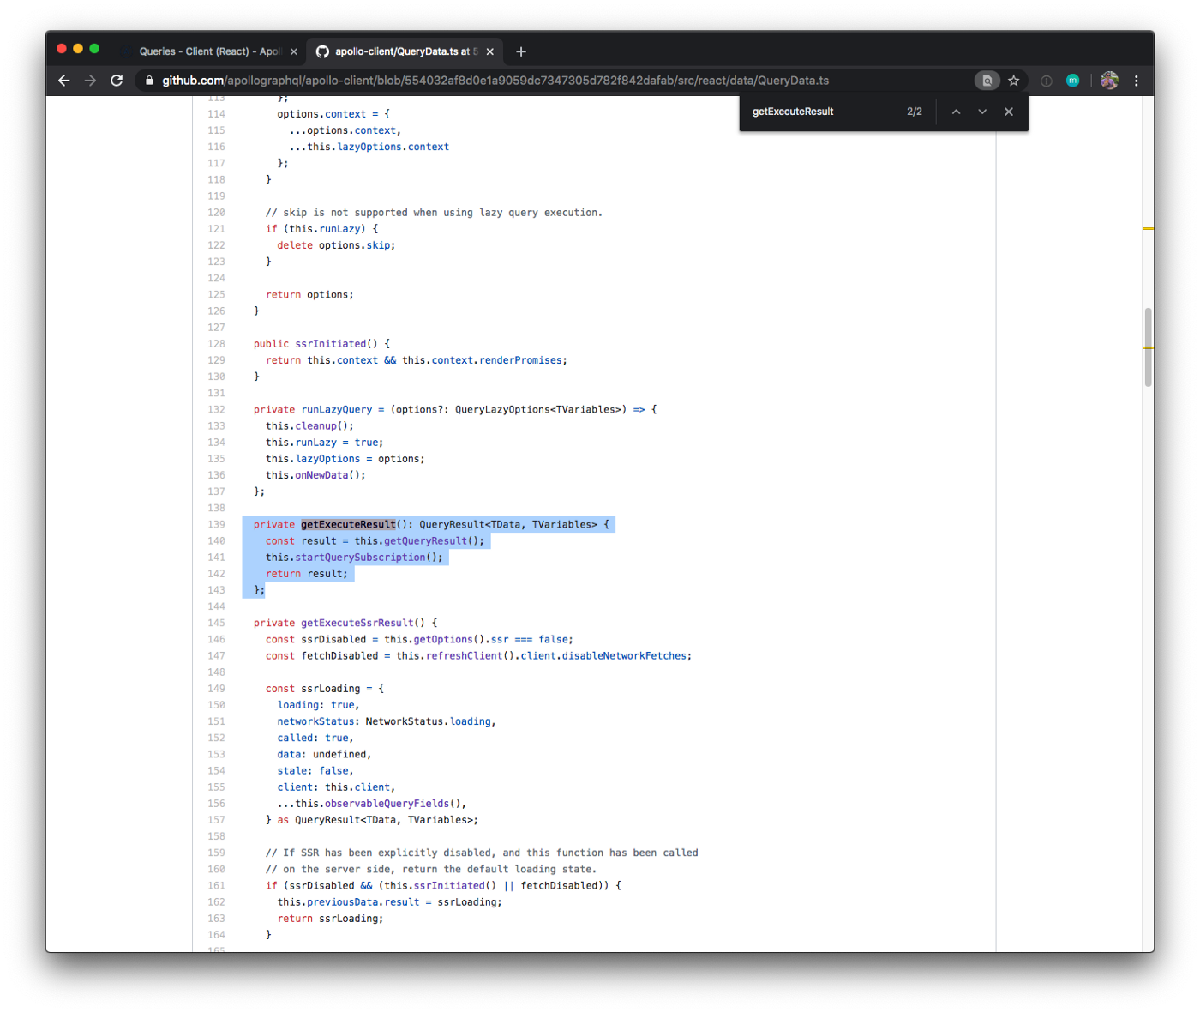
Task: Click the macOS green fullscreen window button
Action: tap(94, 49)
